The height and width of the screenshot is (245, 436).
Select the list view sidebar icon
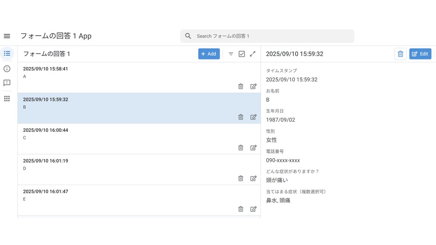7,54
